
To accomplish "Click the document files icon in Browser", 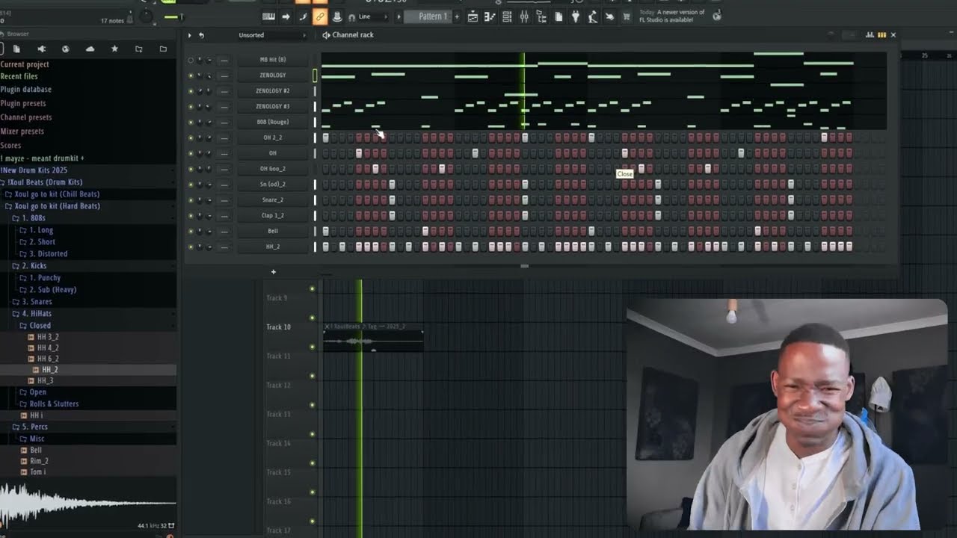I will pos(16,49).
